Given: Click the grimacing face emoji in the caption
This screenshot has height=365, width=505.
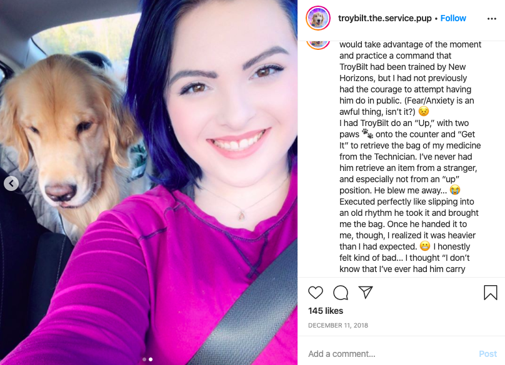Looking at the screenshot, I should [x=425, y=246].
